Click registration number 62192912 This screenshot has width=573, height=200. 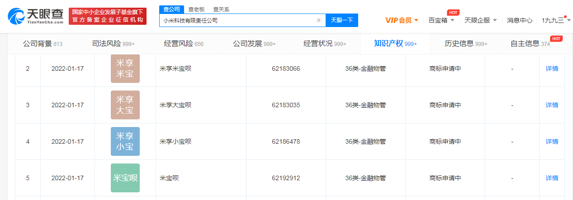(286, 178)
